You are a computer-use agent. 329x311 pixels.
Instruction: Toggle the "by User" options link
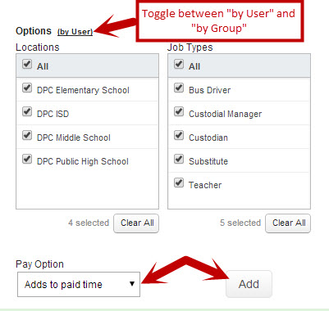[x=75, y=32]
